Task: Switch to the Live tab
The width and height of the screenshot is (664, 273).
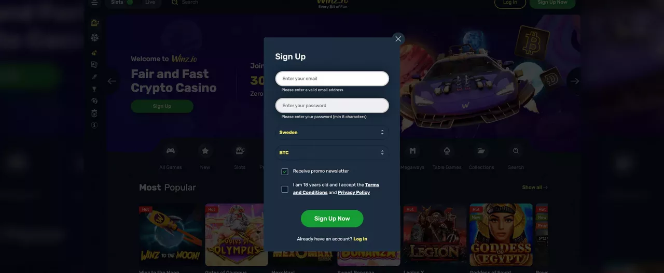Action: tap(150, 3)
